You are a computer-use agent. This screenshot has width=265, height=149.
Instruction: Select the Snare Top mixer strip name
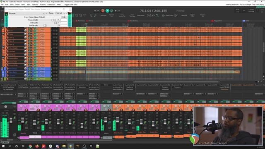pyautogui.click(x=142, y=132)
